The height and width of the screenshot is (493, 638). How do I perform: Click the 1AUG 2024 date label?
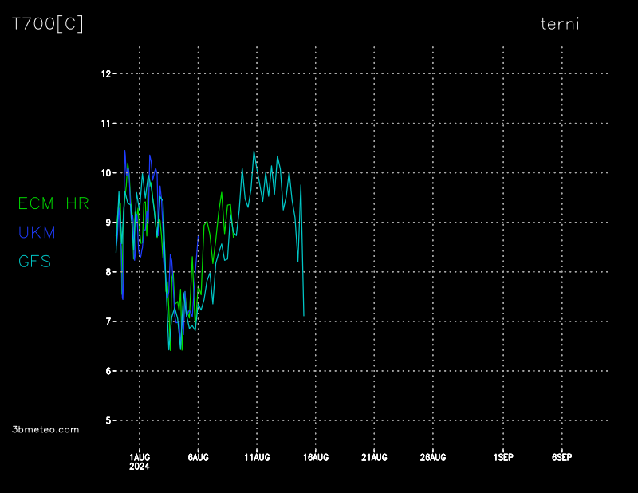click(x=140, y=461)
